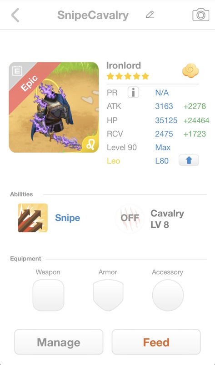The image size is (215, 365).
Task: Open the Snipe ability link
Action: click(67, 218)
